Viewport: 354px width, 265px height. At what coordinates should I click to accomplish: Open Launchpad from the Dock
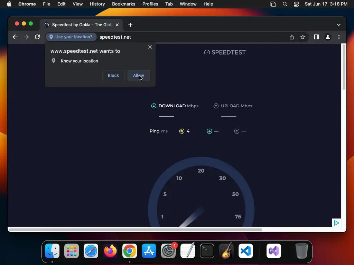coord(72,251)
